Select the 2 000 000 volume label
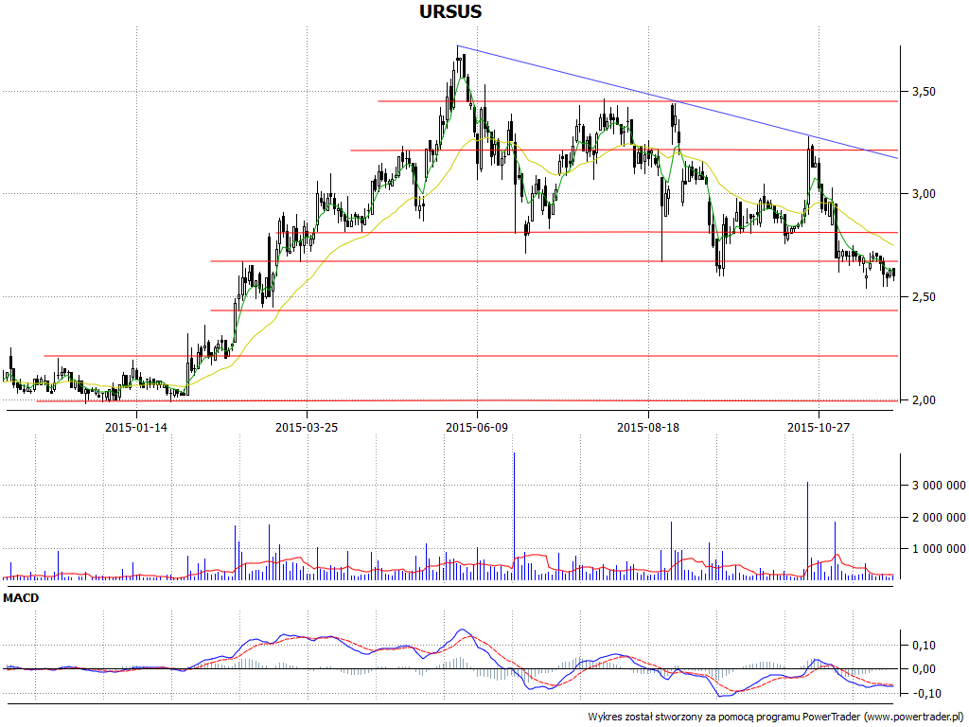Viewport: 969px width, 727px height. pyautogui.click(x=939, y=518)
